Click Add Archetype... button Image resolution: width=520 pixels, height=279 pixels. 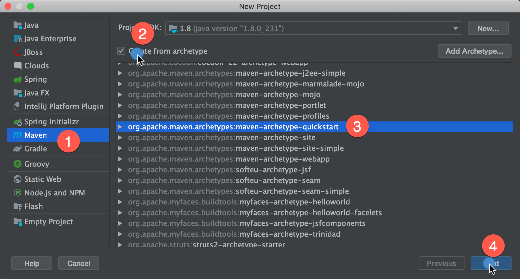(x=474, y=51)
